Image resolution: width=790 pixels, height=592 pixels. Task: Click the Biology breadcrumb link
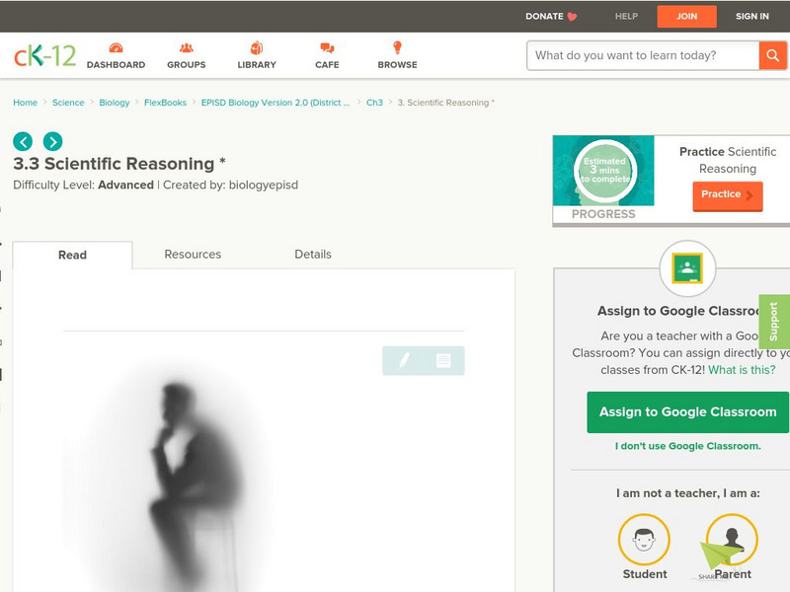pyautogui.click(x=115, y=103)
